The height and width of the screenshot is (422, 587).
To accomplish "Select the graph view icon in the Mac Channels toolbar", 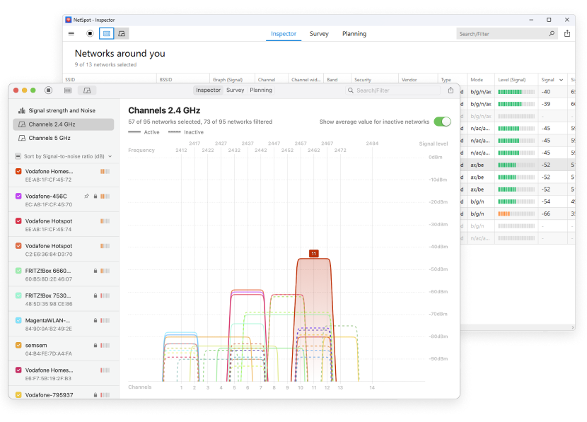I will [87, 90].
